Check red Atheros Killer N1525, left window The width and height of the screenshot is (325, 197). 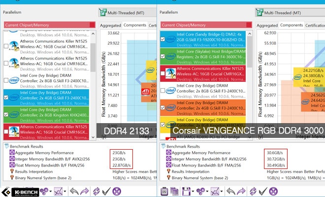coord(6,131)
